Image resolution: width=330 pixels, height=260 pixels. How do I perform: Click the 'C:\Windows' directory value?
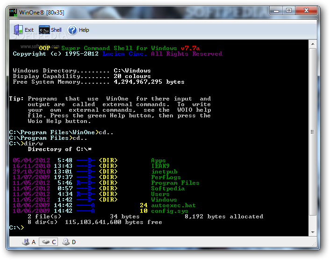(x=132, y=71)
